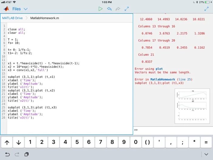Tap the number 6 key
The height and width of the screenshot is (160, 213).
point(89,142)
